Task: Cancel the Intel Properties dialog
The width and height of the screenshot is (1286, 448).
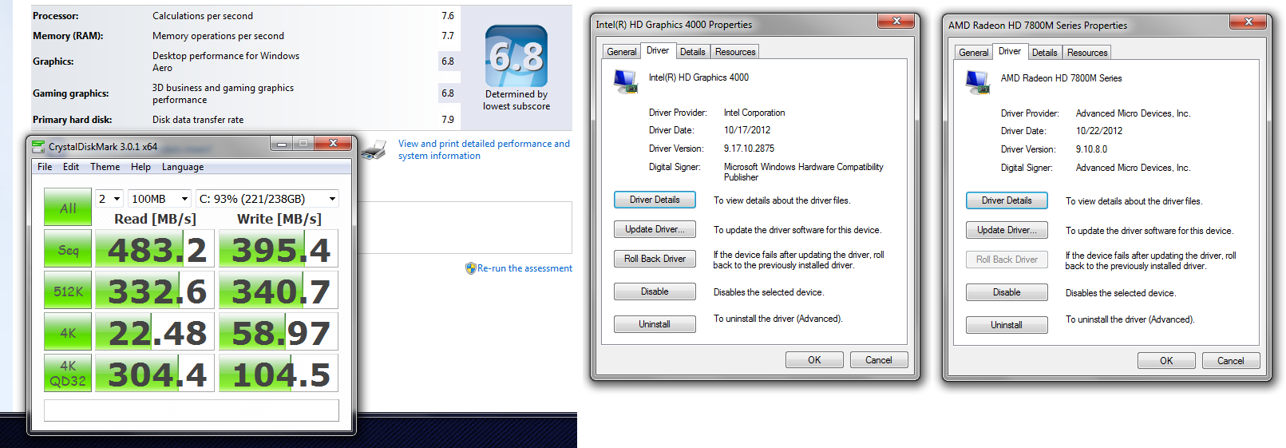Action: 879,360
